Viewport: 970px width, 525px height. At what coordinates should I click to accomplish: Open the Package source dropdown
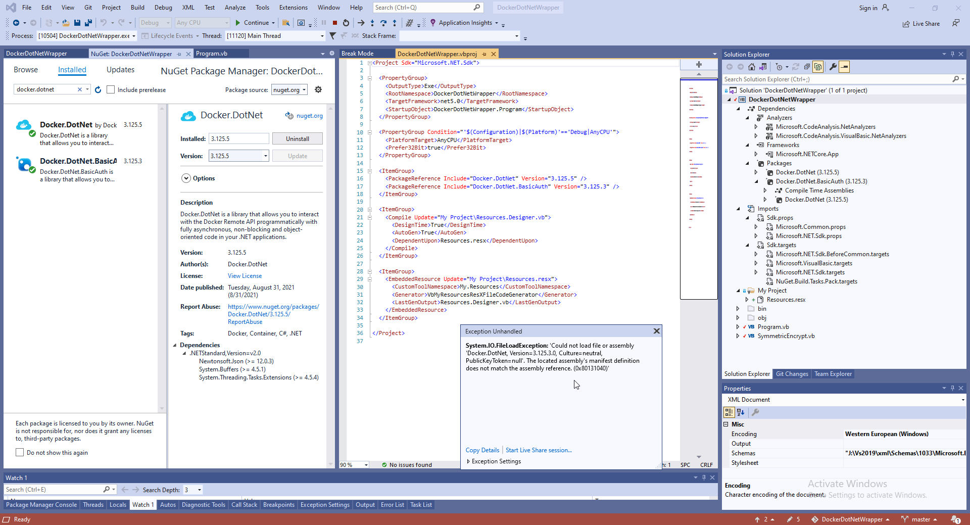(x=289, y=89)
